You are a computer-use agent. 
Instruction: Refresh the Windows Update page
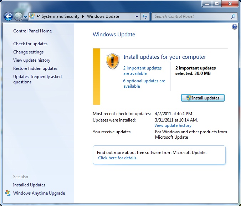[x=145, y=16]
